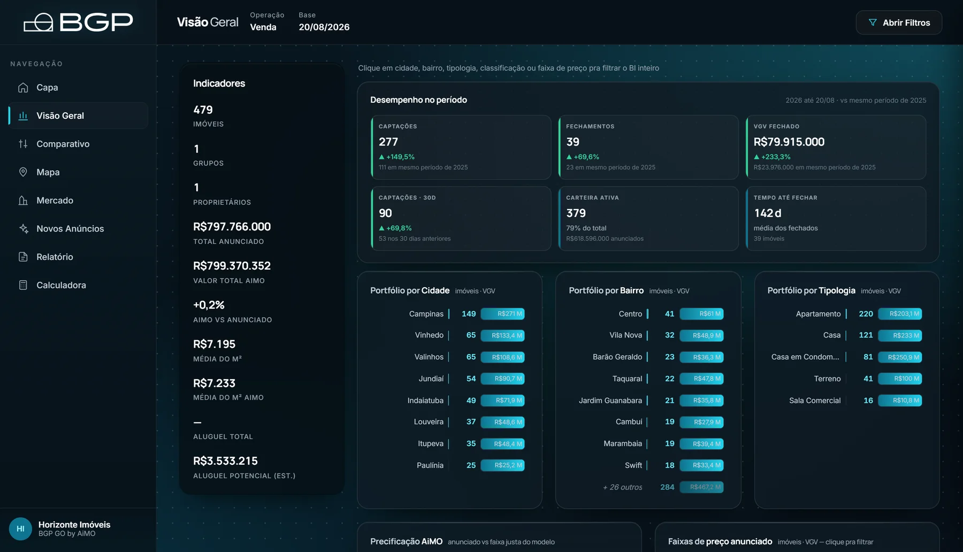
Task: Click the Visão Geral bar chart icon
Action: coord(23,116)
